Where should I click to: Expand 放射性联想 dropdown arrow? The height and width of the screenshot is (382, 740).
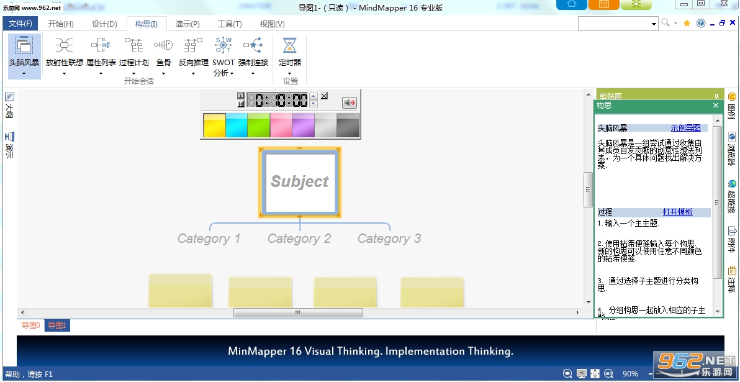pos(64,73)
